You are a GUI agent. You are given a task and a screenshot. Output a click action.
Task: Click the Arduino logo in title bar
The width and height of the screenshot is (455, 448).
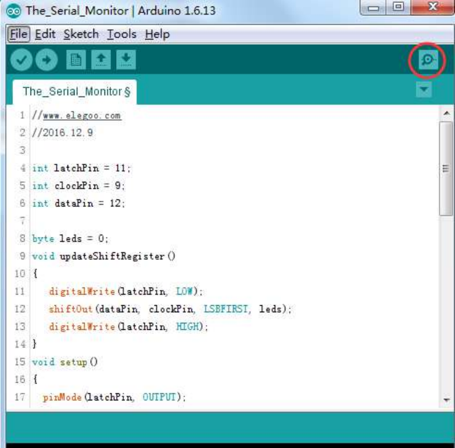click(14, 11)
